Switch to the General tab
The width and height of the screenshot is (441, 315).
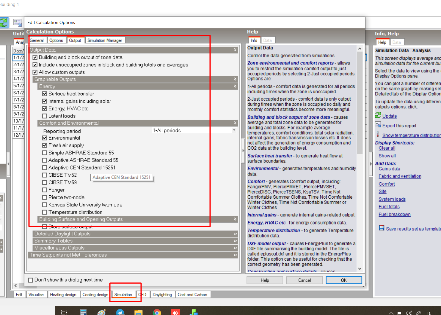37,40
